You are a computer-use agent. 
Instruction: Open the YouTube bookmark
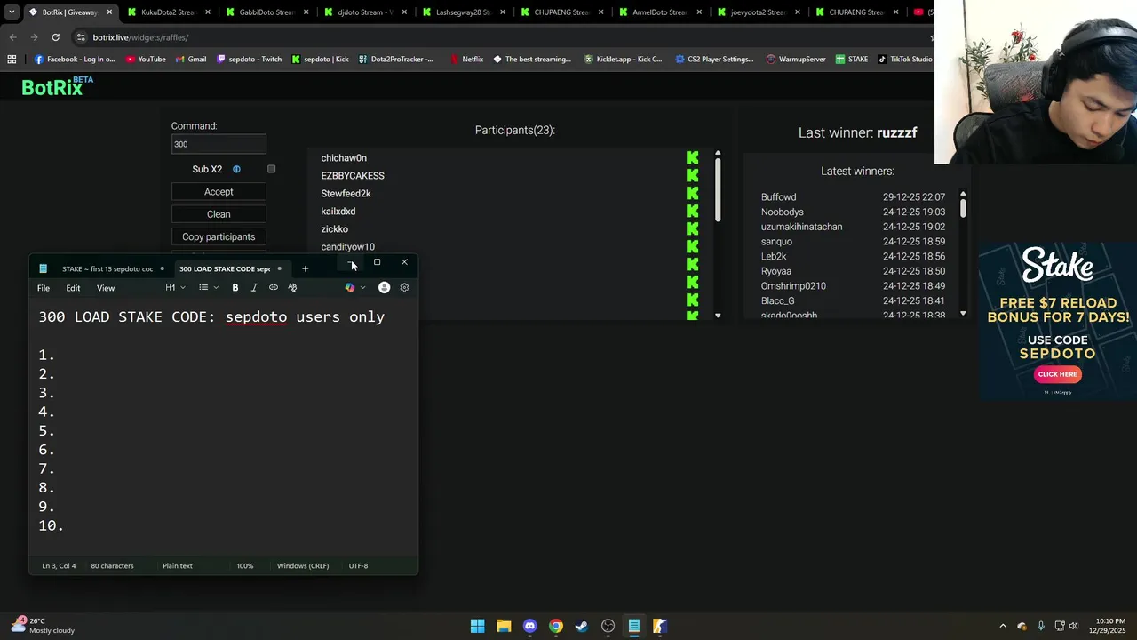pyautogui.click(x=146, y=59)
